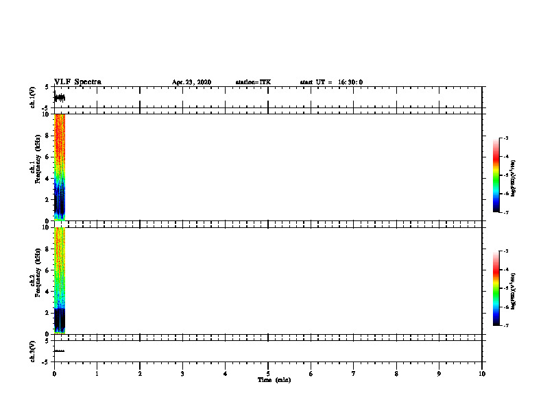This screenshot has height=419, width=543.
Task: Click the ch.1 spectrogram colored data strip
Action: point(60,167)
